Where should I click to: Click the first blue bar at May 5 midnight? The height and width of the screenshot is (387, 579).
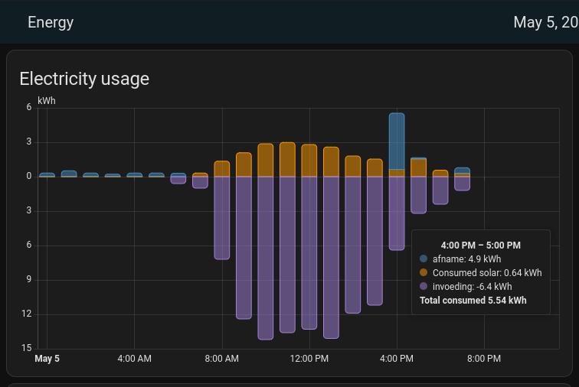pos(47,174)
